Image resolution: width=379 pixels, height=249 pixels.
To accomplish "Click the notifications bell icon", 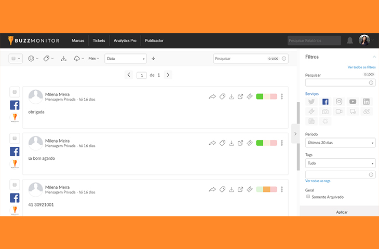I will tap(350, 40).
